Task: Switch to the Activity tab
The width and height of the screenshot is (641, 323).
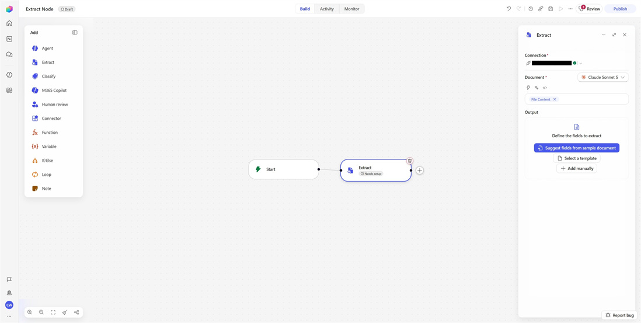Action: 327,9
